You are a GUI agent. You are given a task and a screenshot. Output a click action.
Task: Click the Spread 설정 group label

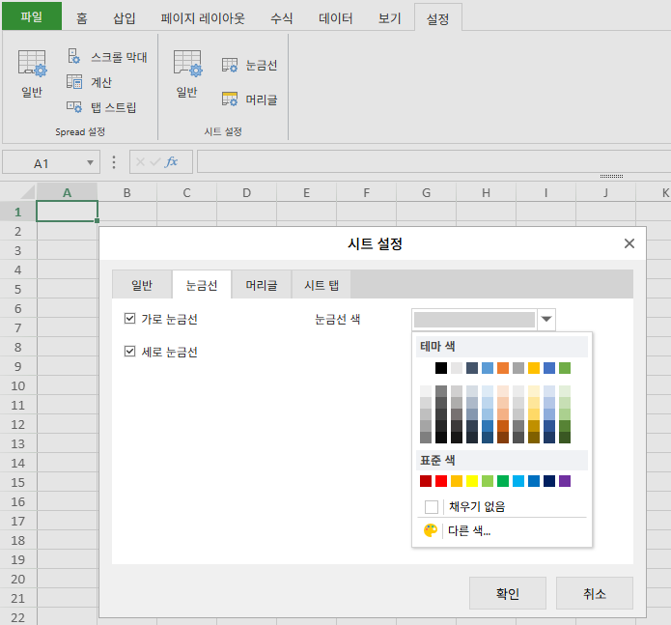[x=80, y=131]
